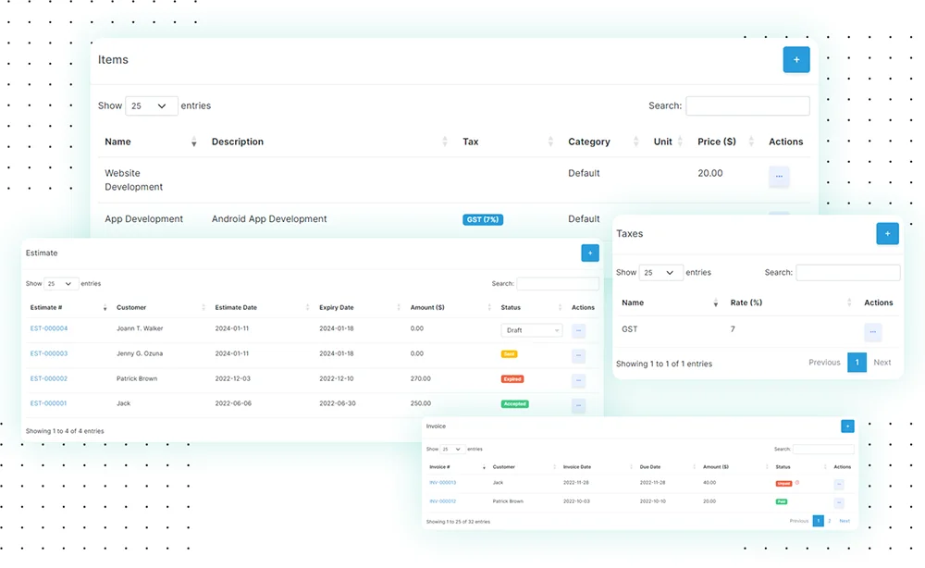Open actions menu for Website Development item
Image resolution: width=925 pixels, height=568 pixels.
click(x=779, y=176)
